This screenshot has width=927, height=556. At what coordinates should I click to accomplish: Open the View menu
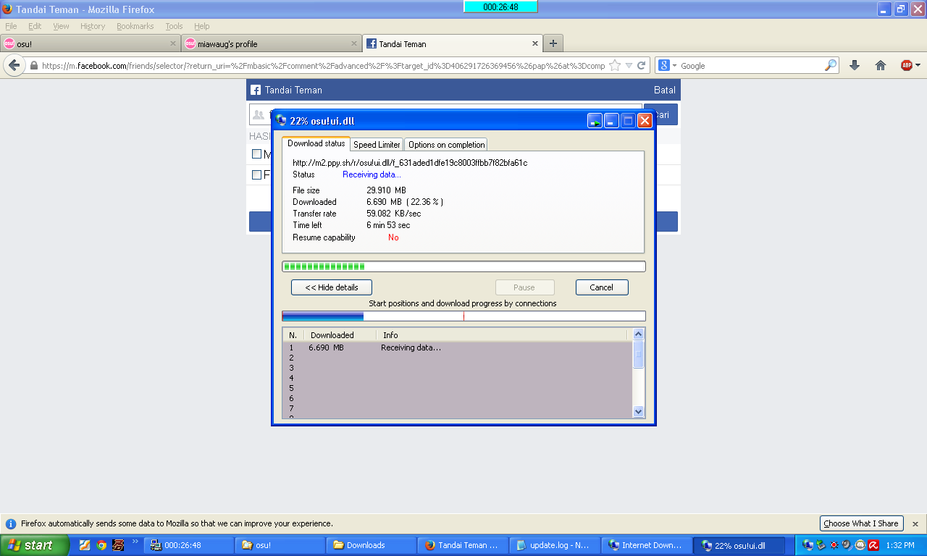click(61, 26)
